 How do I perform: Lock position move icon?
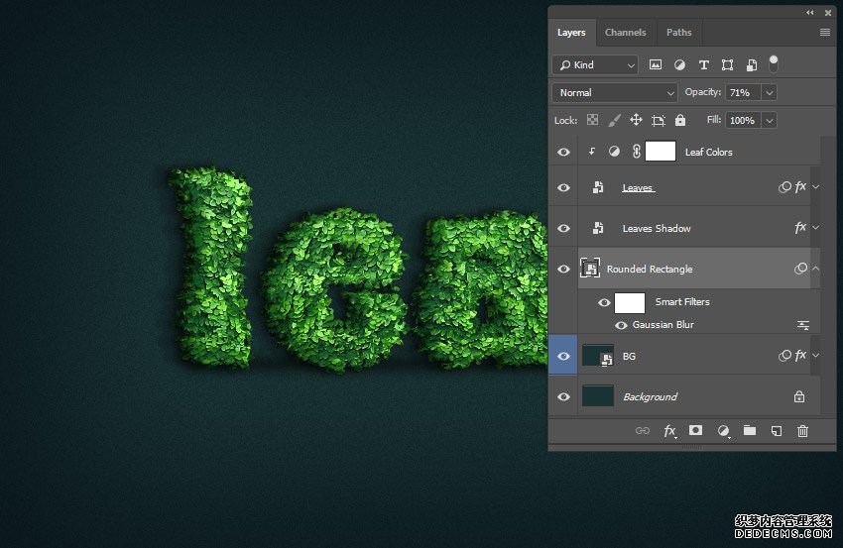click(636, 120)
